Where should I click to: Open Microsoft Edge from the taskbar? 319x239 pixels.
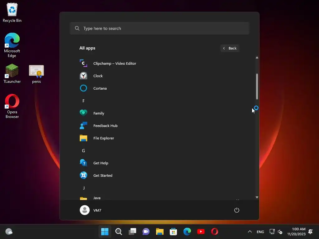(x=187, y=232)
